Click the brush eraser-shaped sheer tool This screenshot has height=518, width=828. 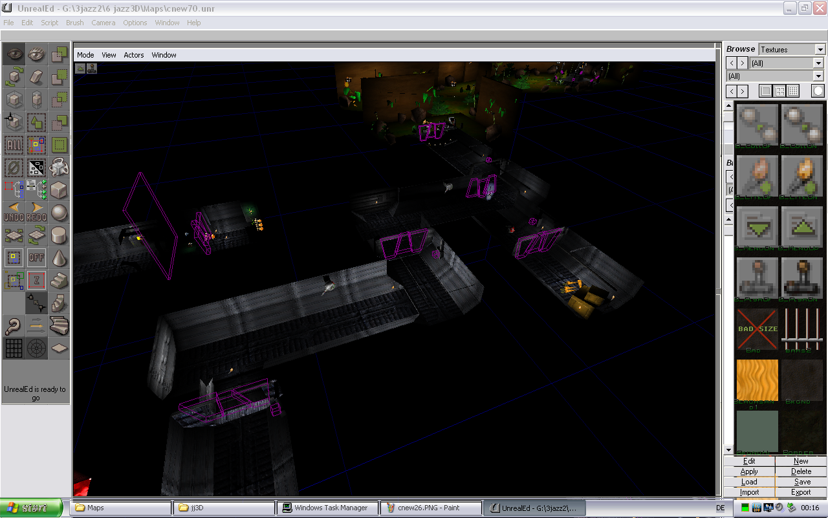(36, 77)
